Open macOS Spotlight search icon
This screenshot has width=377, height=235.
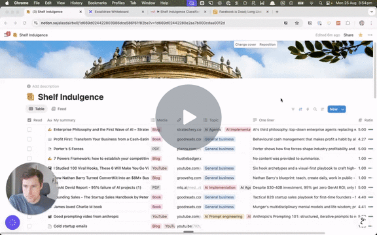320,3
